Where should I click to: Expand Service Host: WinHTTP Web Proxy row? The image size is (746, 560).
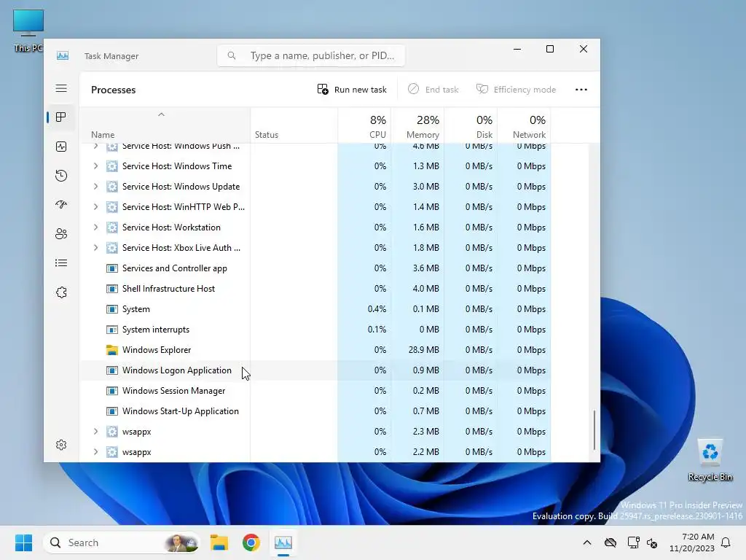pos(95,207)
